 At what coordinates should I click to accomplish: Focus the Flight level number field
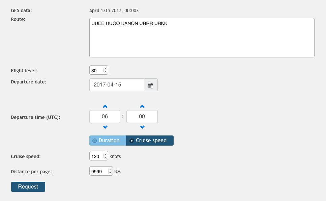click(96, 70)
